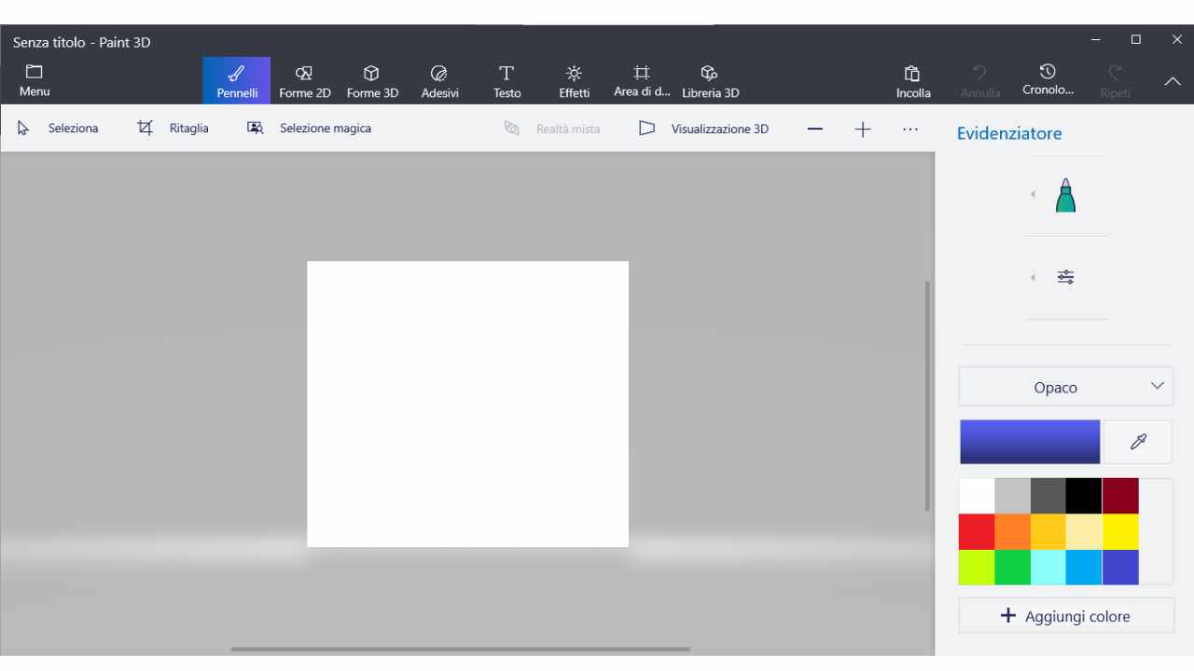Viewport: 1194px width, 671px height.
Task: Select the Evidenziatore marker brush icon
Action: tap(1066, 195)
